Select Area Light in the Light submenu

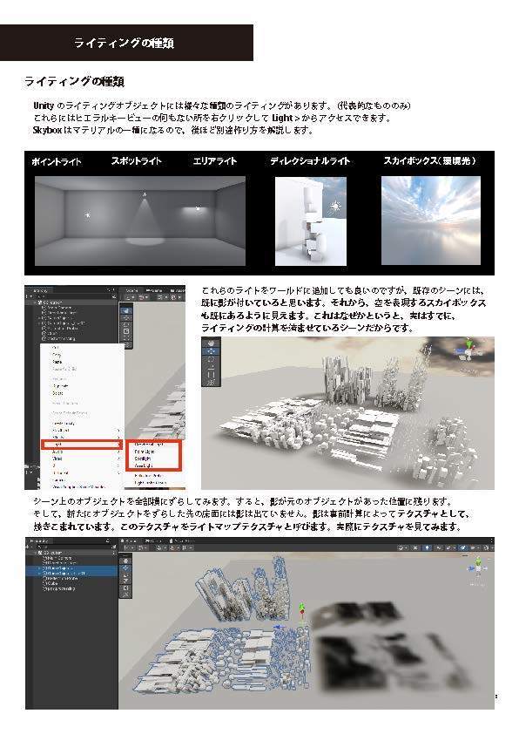point(144,466)
